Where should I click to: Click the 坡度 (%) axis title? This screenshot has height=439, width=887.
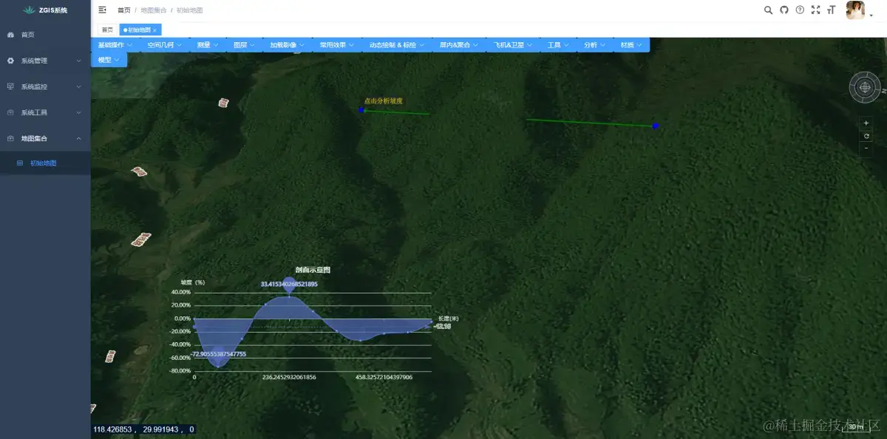[x=193, y=282]
